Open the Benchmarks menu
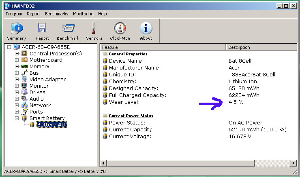This screenshot has height=177, width=300. click(x=57, y=14)
